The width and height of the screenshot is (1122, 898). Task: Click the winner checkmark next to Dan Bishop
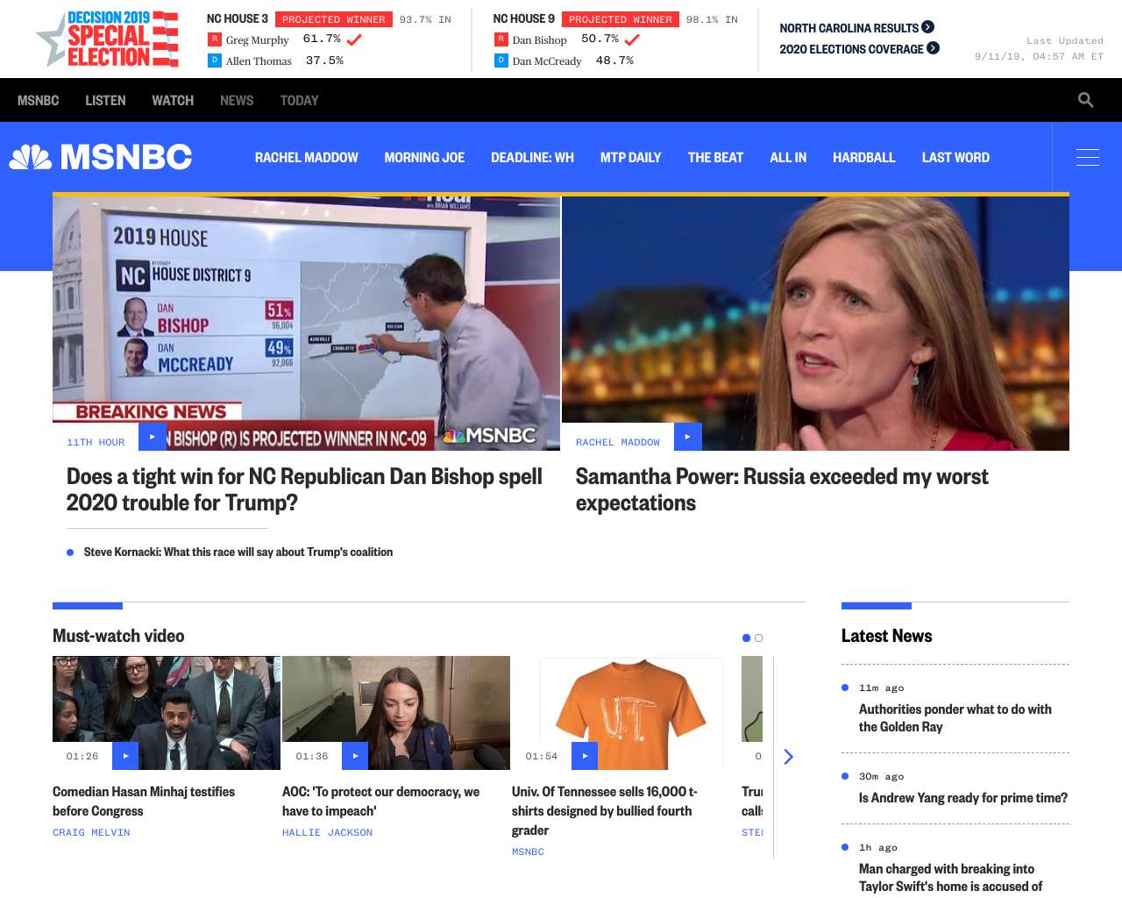coord(632,39)
